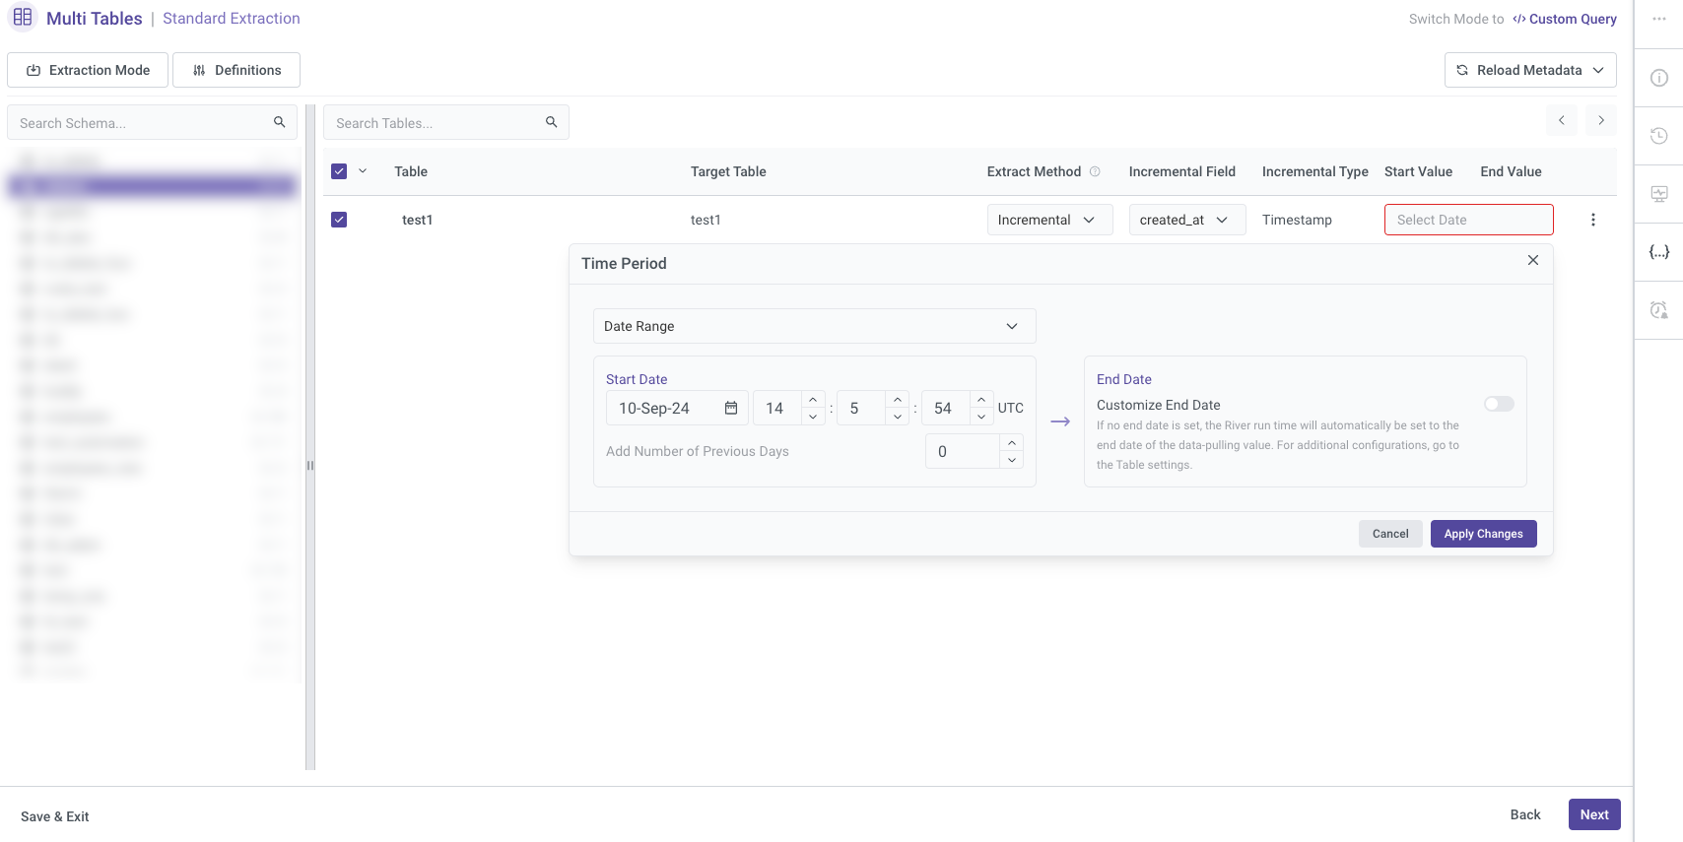Open the scheduler settings icon in sidebar
Screen dimensions: 1683x842
tap(1659, 310)
